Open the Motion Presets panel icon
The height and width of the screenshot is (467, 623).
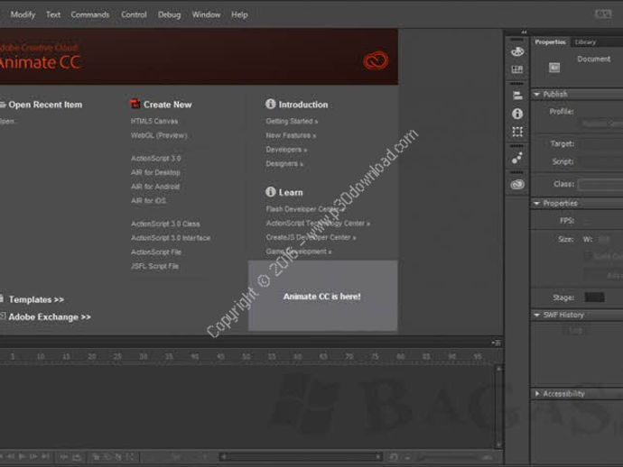pyautogui.click(x=517, y=158)
